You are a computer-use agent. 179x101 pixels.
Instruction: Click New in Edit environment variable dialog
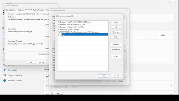tap(116, 22)
